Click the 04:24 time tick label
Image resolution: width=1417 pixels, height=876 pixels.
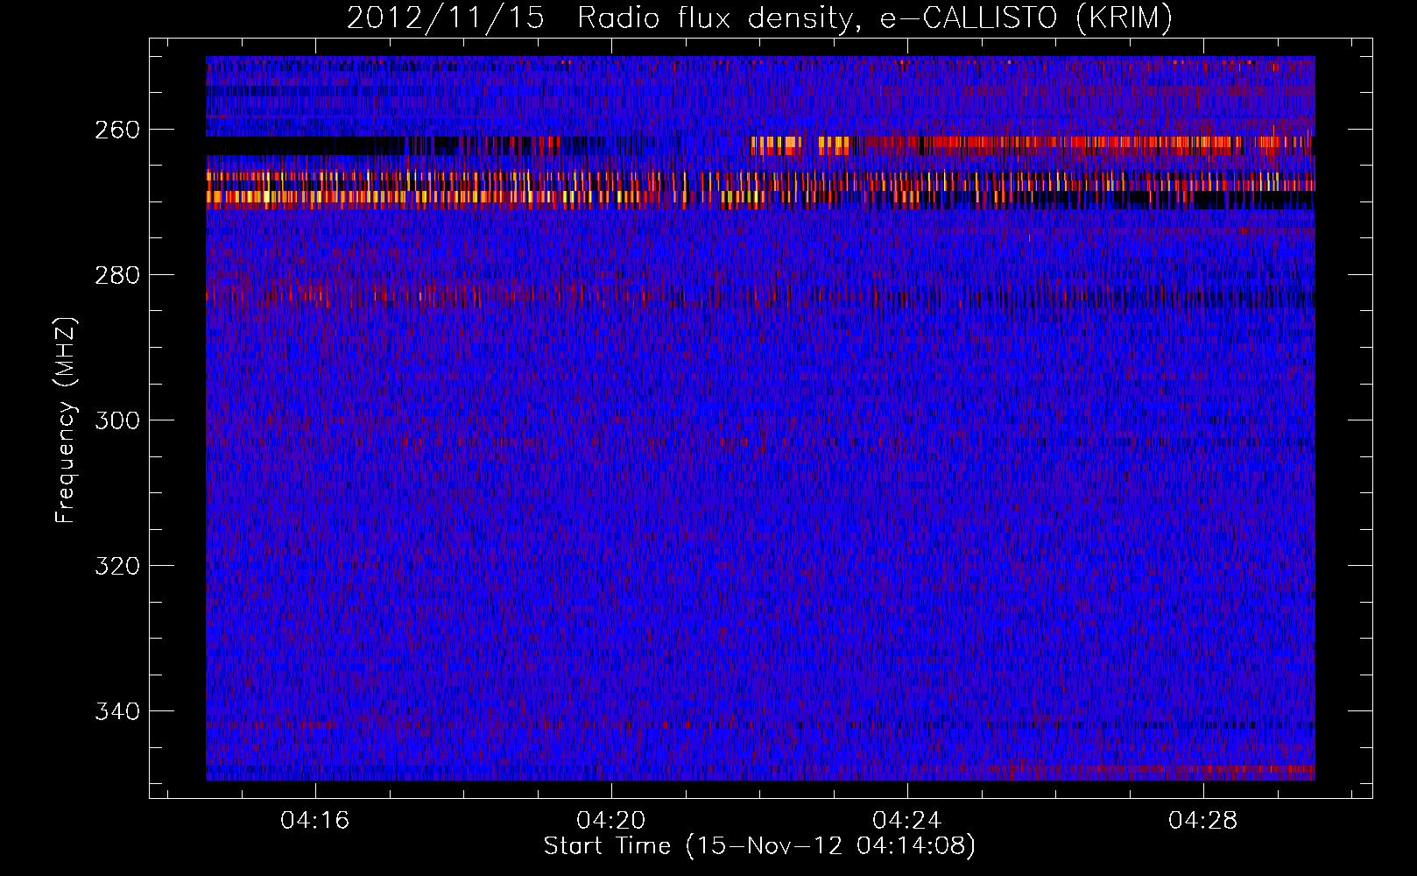click(907, 820)
